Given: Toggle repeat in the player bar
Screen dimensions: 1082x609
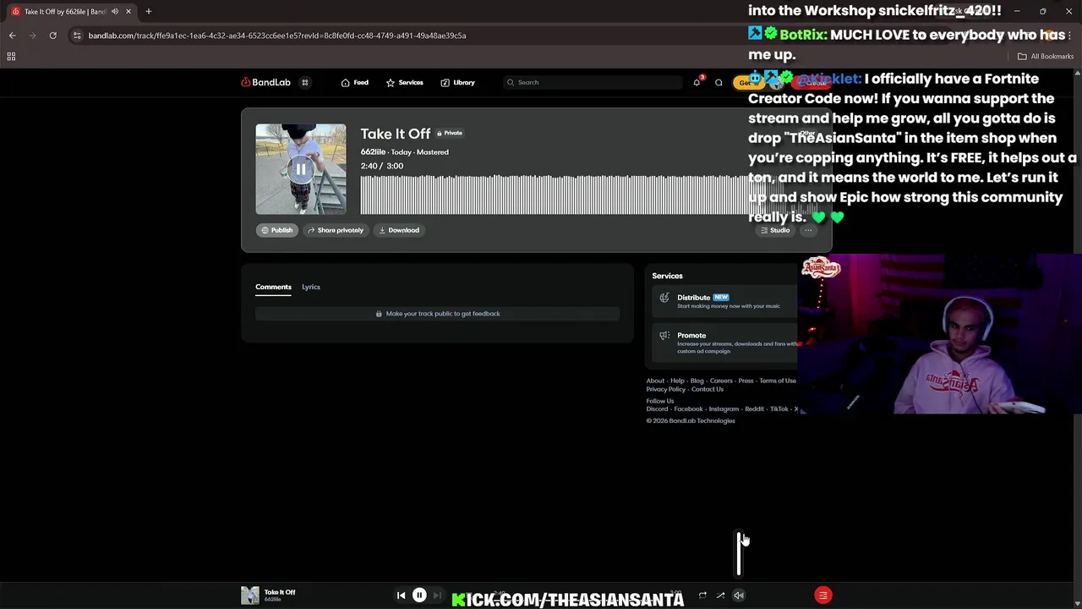Looking at the screenshot, I should pos(702,595).
